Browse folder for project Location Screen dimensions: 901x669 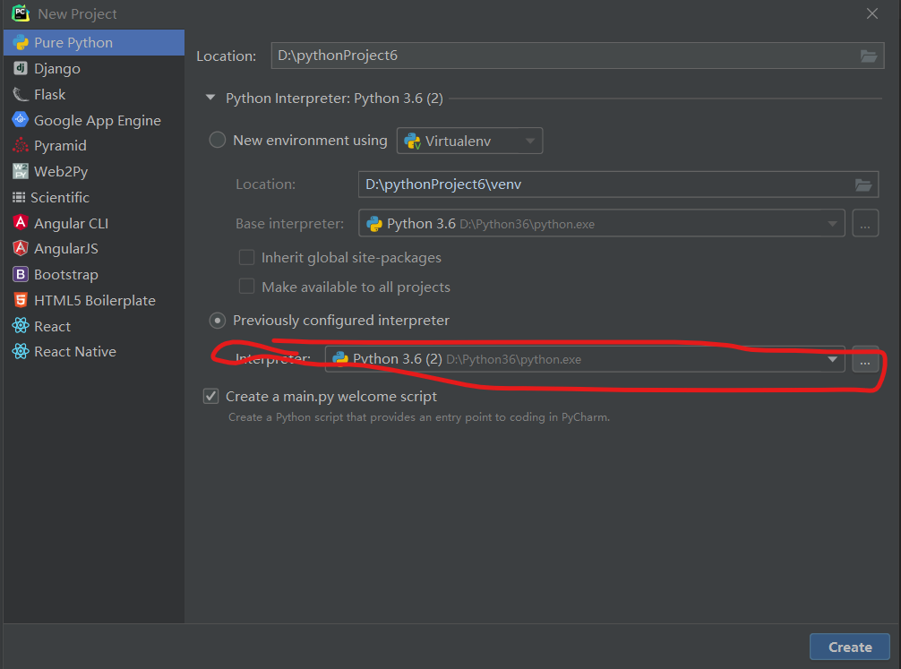click(868, 56)
